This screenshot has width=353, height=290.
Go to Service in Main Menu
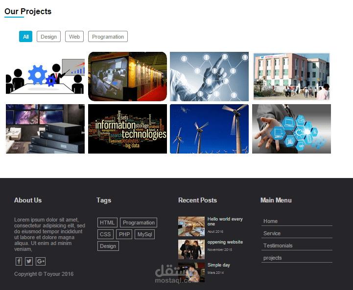tap(297, 233)
